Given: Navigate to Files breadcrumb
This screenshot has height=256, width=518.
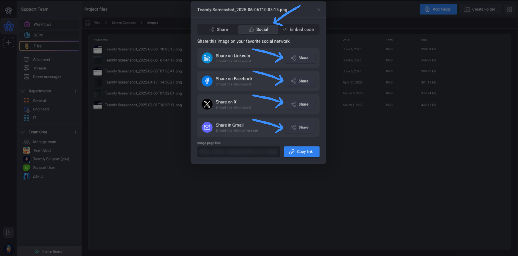Looking at the screenshot, I should 97,23.
